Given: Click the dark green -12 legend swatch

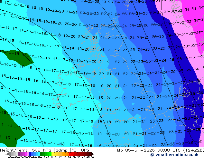Looking at the screenshot, I should [42, 154].
